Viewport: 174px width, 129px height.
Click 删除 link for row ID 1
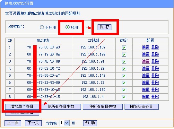tap(155, 47)
